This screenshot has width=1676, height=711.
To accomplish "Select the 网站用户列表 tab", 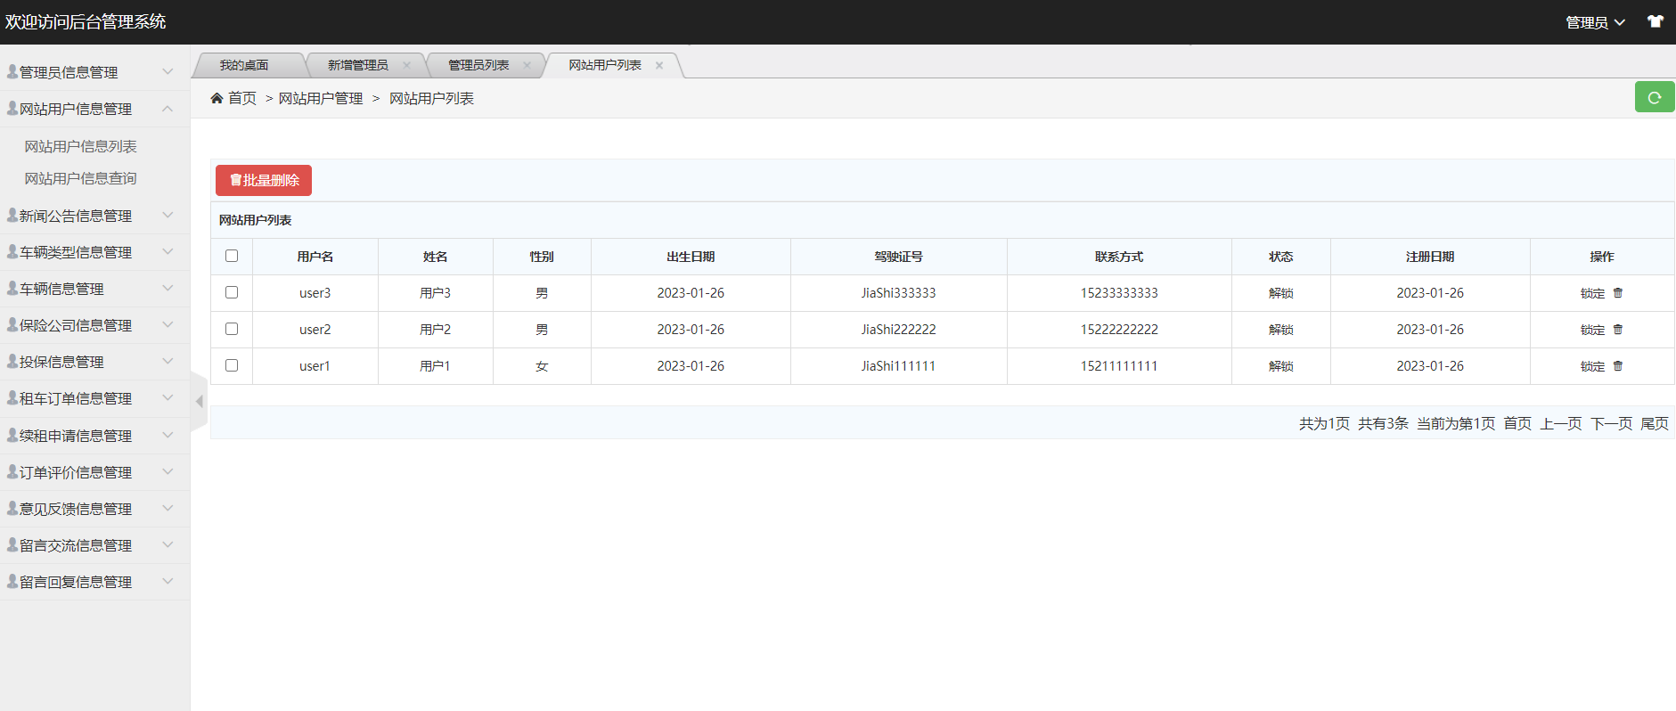I will (605, 65).
